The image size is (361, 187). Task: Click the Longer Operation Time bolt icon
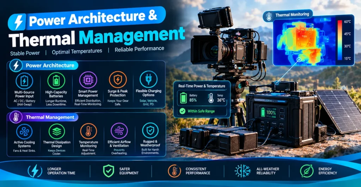[x=35, y=171]
